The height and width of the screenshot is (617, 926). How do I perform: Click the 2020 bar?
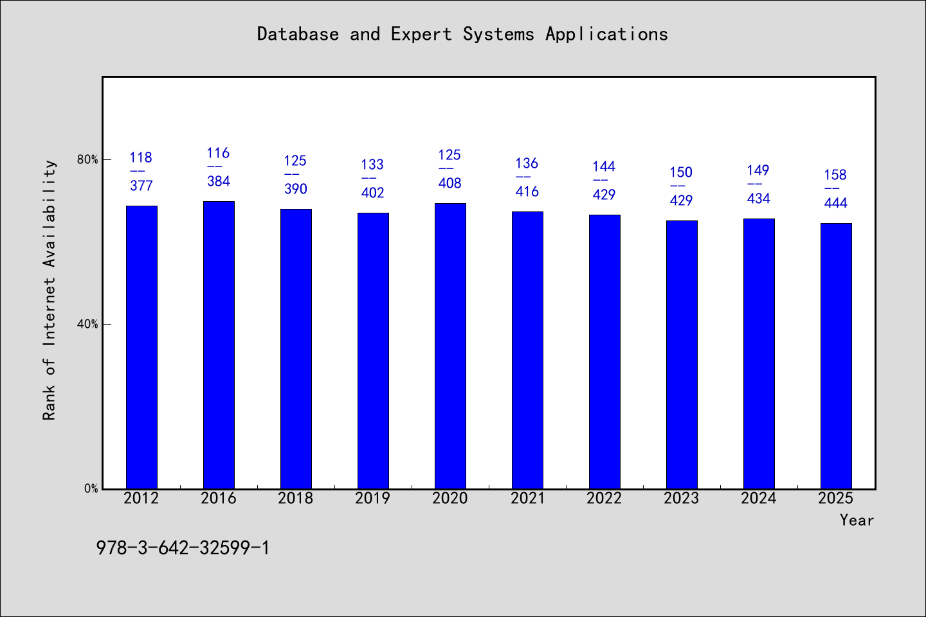(x=450, y=346)
